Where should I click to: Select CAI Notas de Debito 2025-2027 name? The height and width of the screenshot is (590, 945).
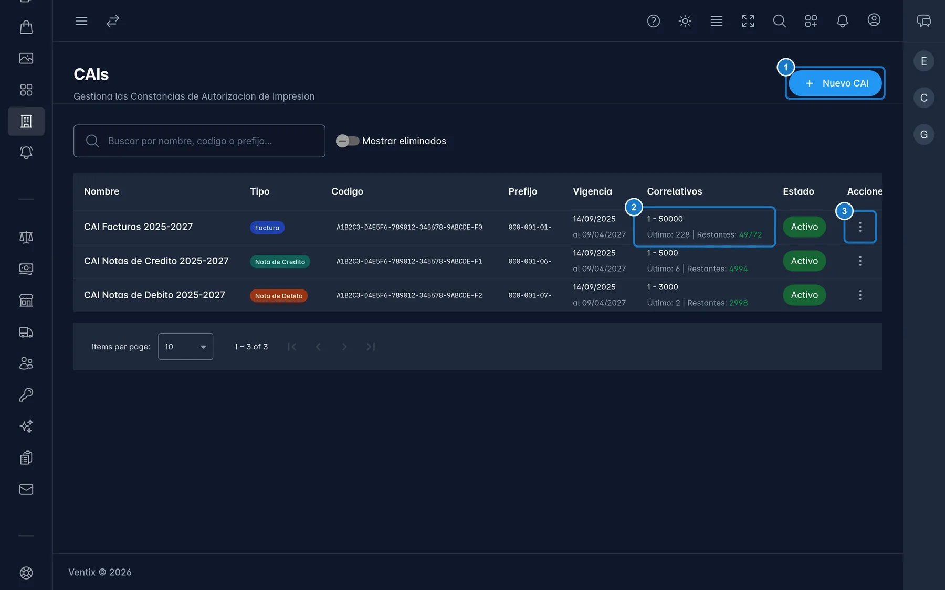click(x=154, y=295)
